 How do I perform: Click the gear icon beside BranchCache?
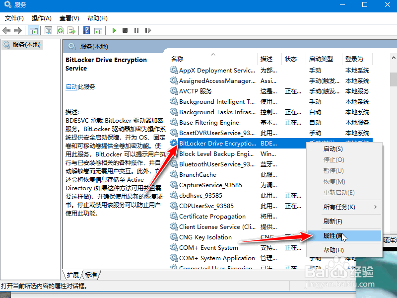pos(174,174)
